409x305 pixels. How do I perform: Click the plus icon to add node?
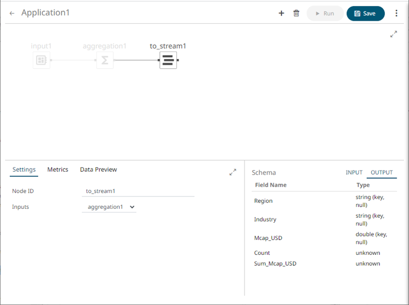pos(281,13)
